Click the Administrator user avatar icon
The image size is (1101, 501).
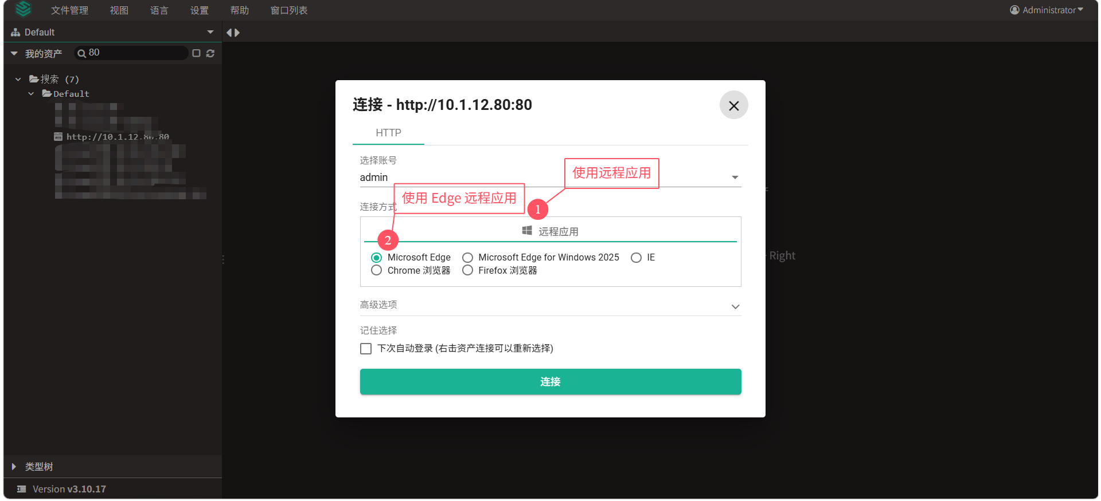point(1014,10)
